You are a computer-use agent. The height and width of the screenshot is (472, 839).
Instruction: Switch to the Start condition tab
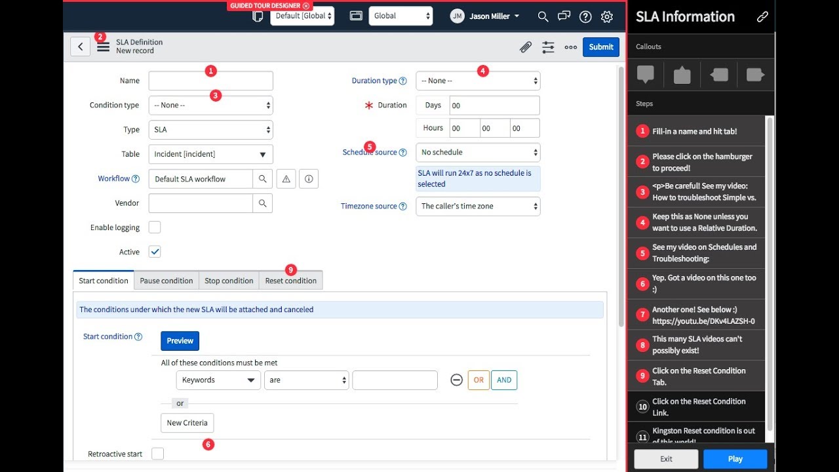click(104, 281)
